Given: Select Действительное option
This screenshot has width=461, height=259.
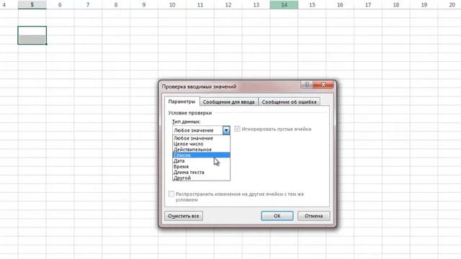Looking at the screenshot, I should pos(201,150).
